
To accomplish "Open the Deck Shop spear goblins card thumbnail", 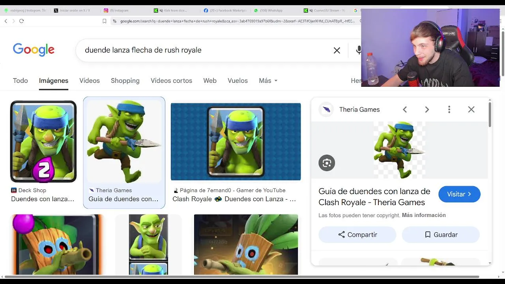I will coord(43,142).
